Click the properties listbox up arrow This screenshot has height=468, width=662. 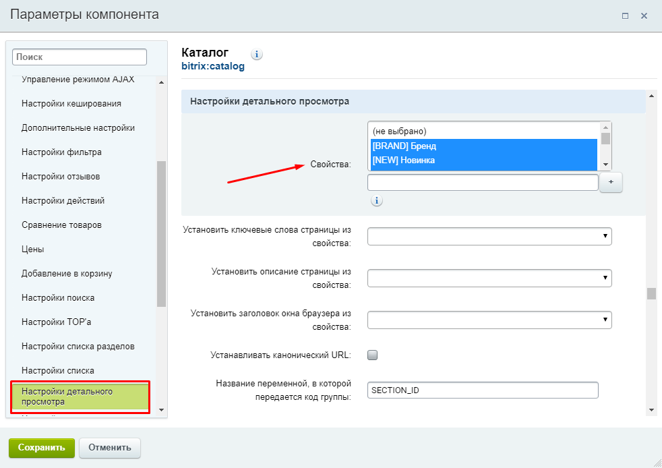pyautogui.click(x=605, y=127)
